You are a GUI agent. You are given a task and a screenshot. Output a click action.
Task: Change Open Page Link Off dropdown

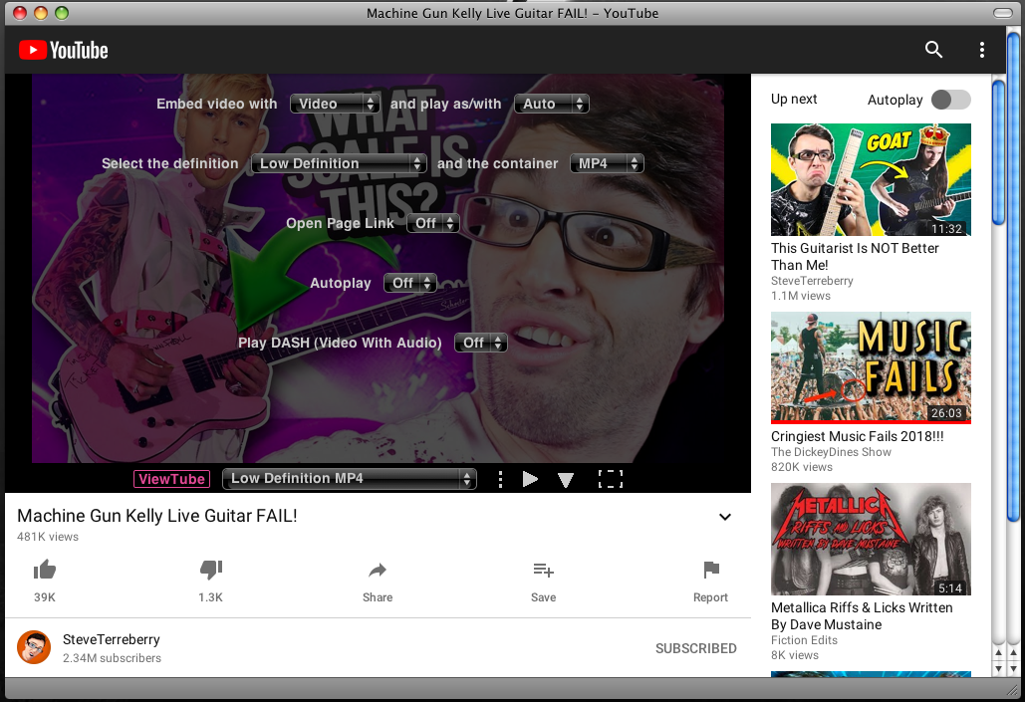point(432,223)
